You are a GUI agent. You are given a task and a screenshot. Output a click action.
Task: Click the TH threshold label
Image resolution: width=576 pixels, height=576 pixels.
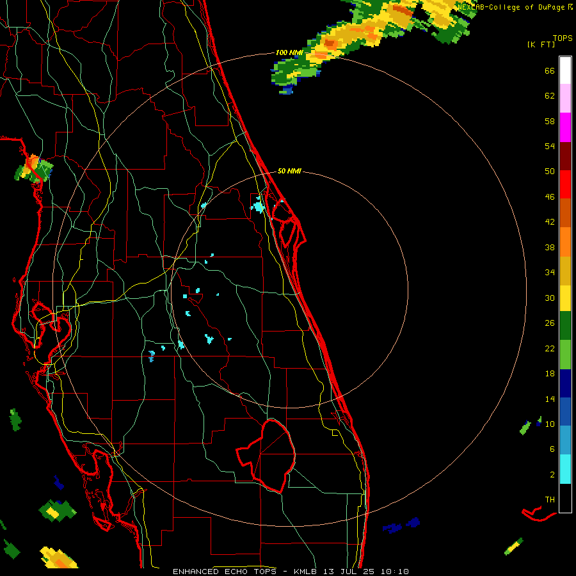pyautogui.click(x=550, y=499)
